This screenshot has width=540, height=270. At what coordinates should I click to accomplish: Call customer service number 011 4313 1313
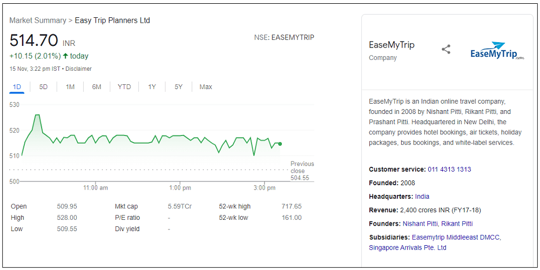click(449, 170)
